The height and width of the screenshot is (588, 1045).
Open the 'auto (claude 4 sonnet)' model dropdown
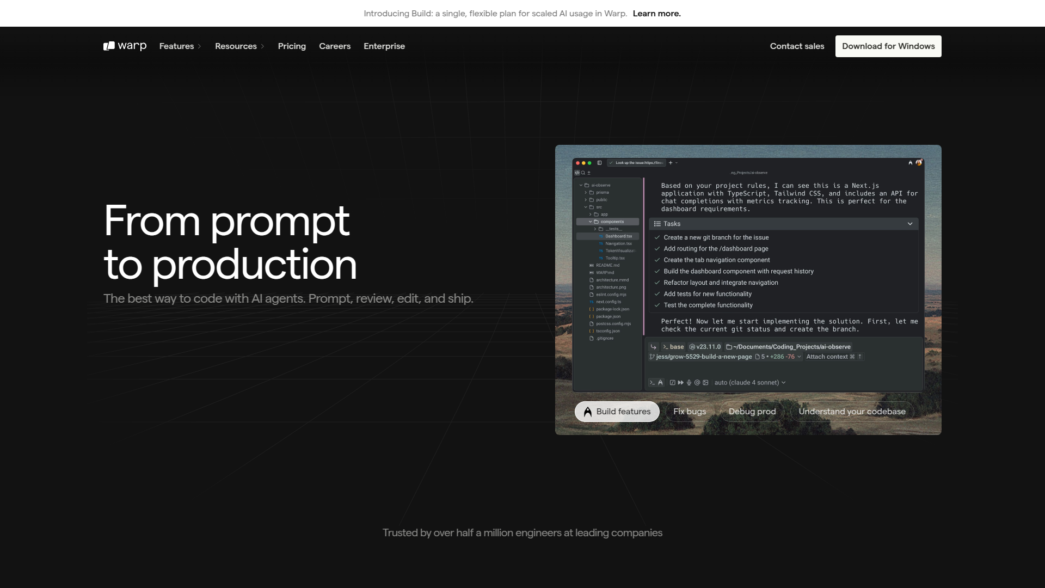(x=749, y=382)
